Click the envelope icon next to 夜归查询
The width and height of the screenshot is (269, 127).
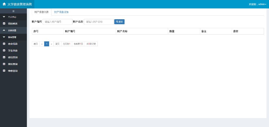coord(4,57)
